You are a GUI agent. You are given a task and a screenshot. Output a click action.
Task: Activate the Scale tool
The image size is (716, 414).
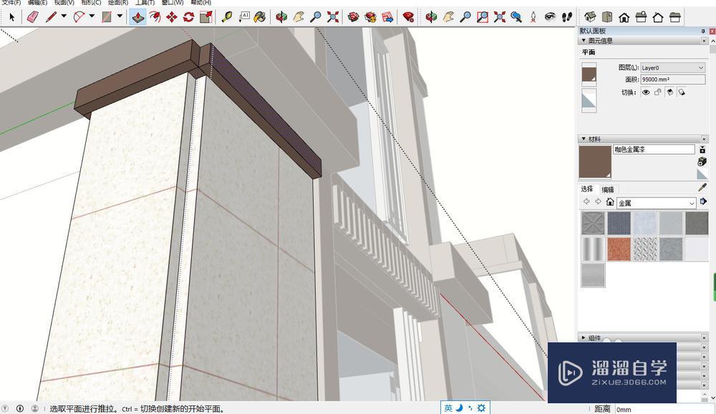(206, 17)
